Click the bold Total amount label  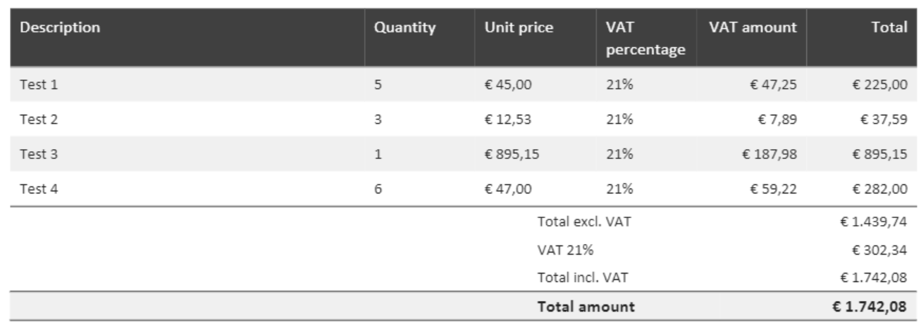(586, 307)
